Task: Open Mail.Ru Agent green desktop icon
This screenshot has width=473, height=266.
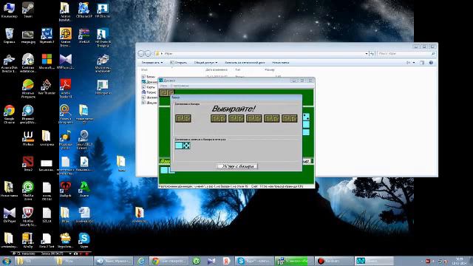Action: click(28, 191)
